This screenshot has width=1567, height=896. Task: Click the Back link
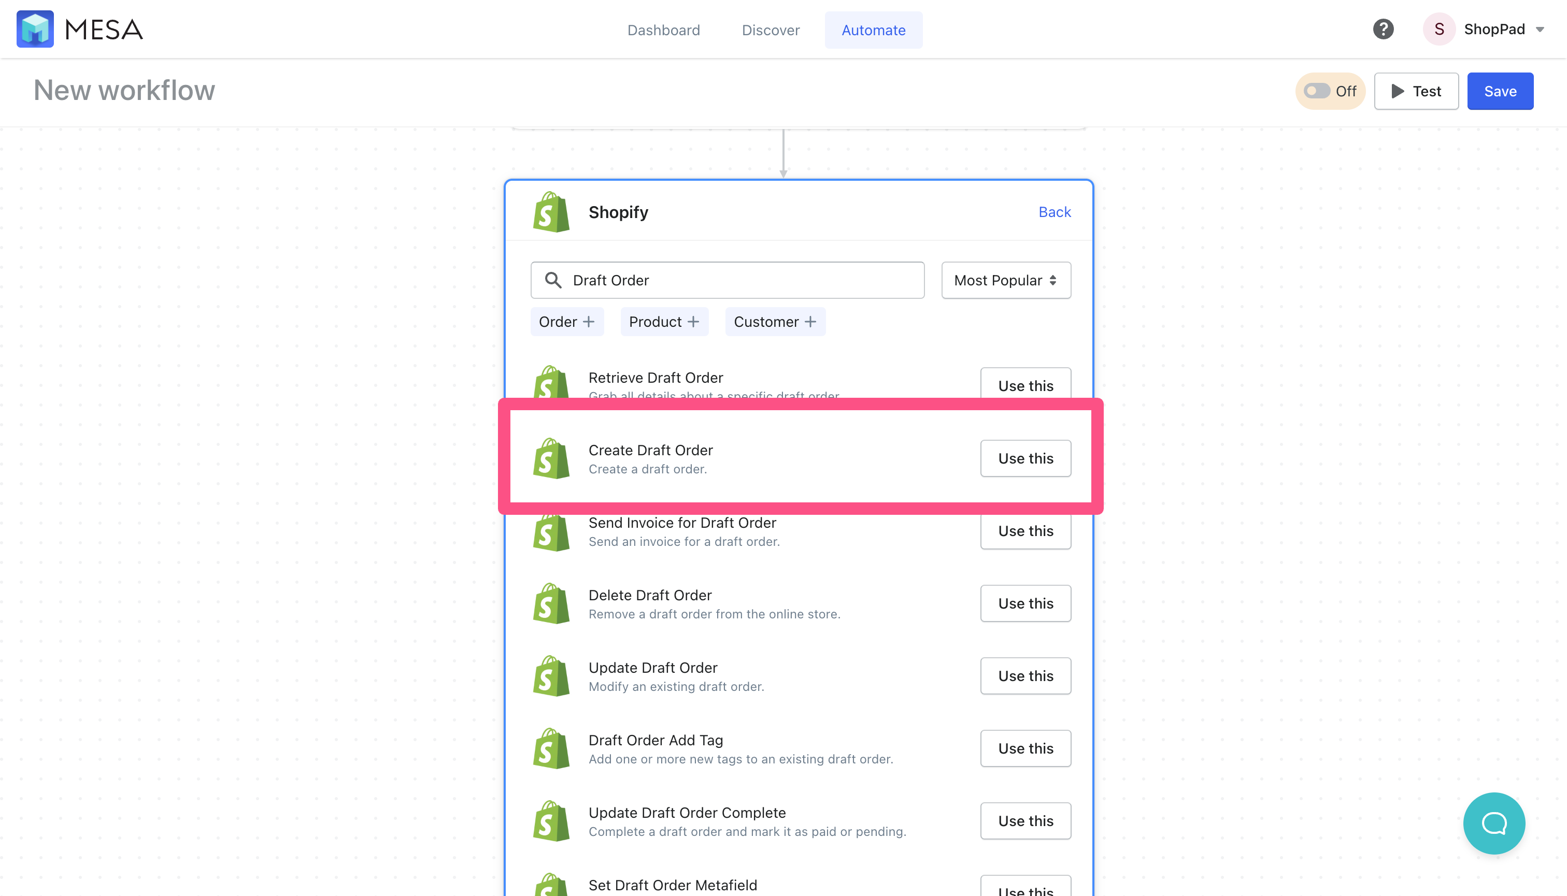click(x=1055, y=212)
